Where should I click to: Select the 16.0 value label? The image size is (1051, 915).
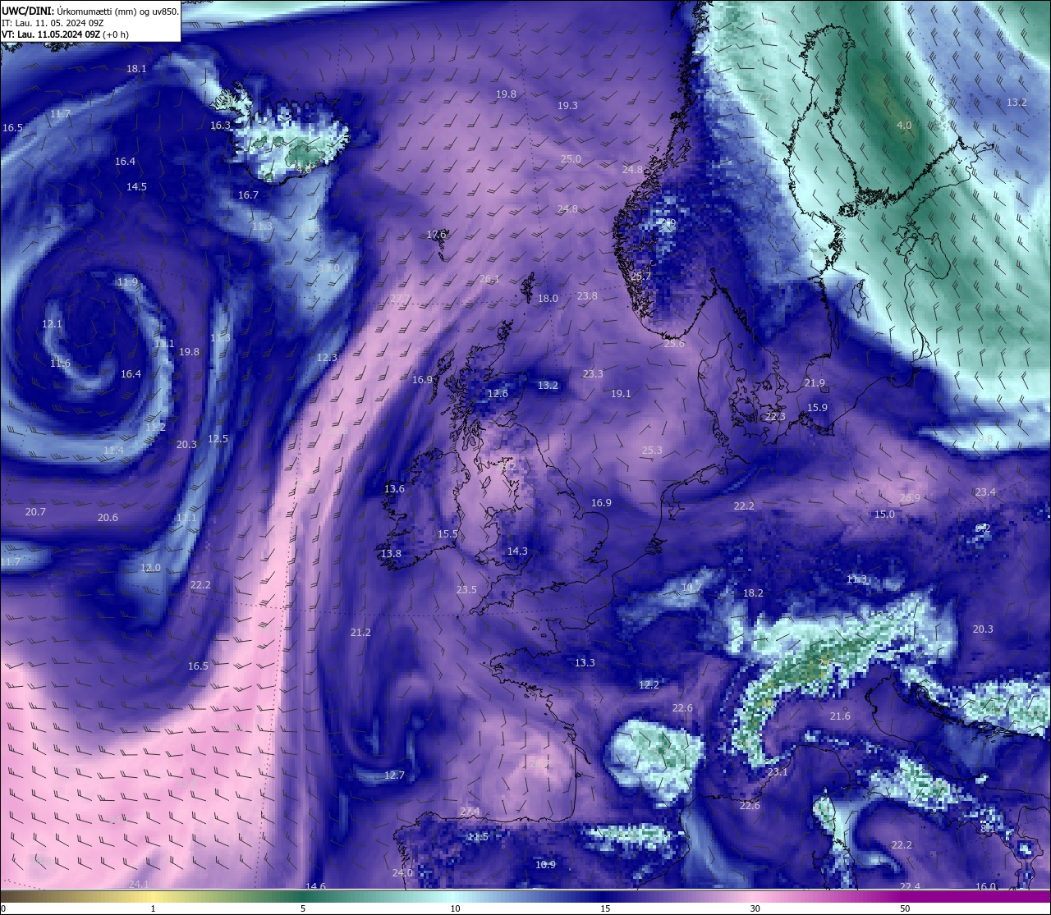pos(985,887)
